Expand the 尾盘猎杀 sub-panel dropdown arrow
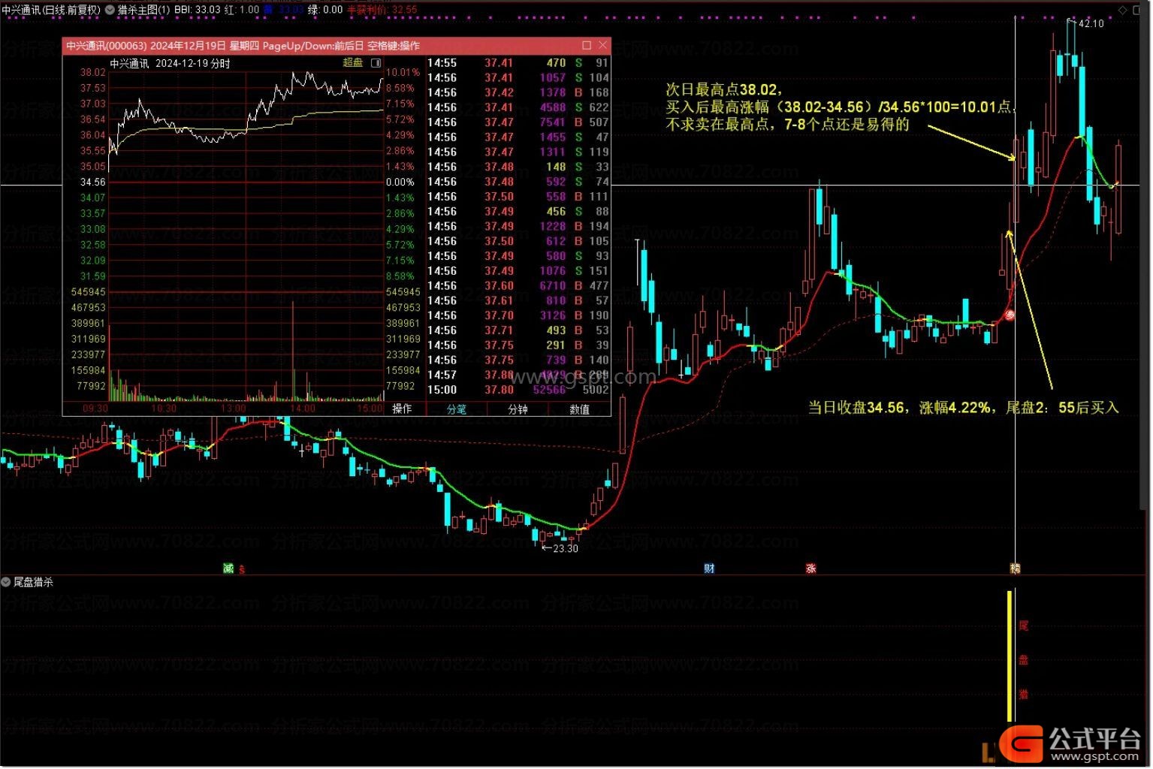The image size is (1153, 769). (x=6, y=582)
